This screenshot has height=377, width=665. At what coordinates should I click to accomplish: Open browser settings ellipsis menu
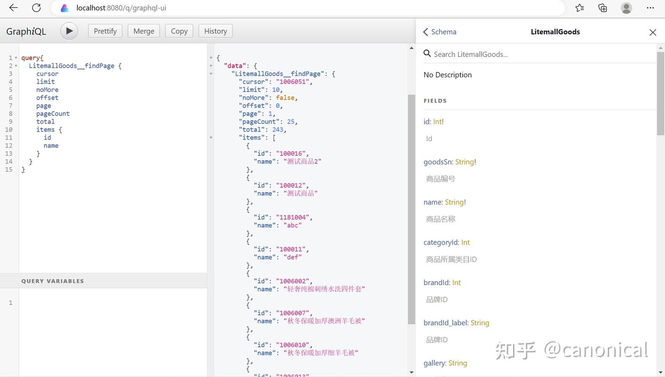pos(650,8)
